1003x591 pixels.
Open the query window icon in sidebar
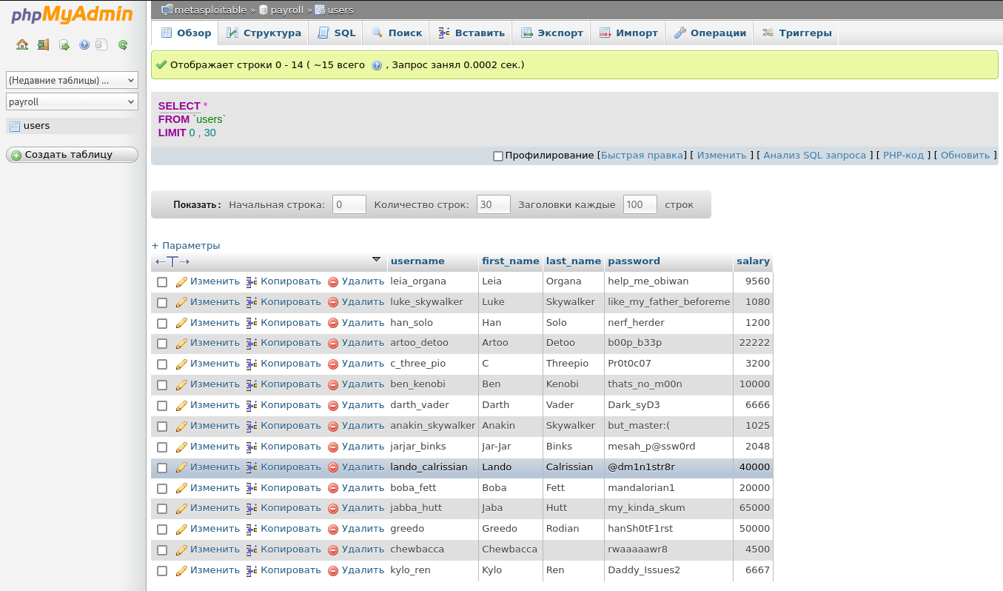pyautogui.click(x=64, y=44)
